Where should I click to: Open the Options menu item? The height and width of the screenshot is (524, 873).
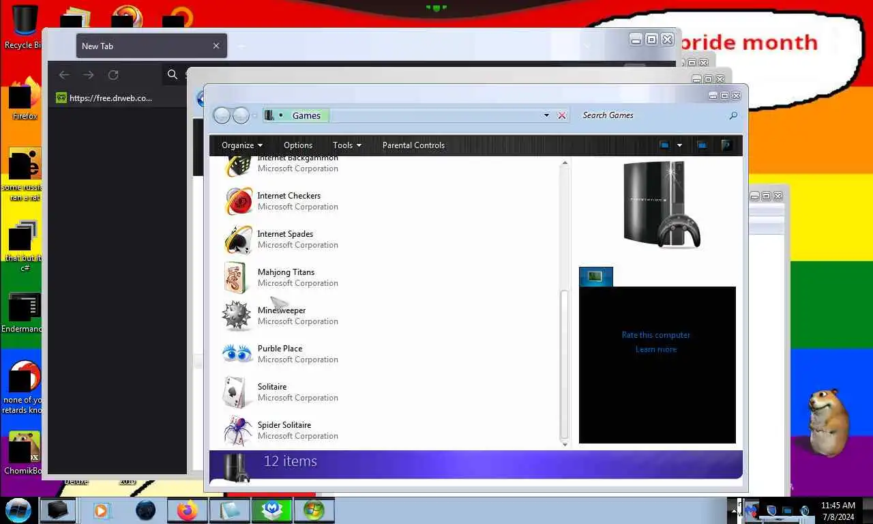[x=298, y=145]
